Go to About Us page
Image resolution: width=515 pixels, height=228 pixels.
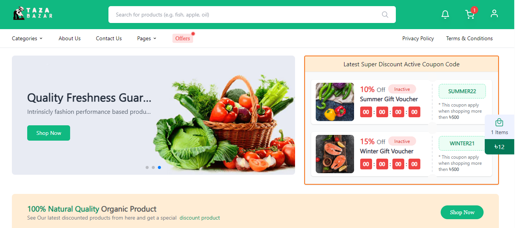point(70,38)
